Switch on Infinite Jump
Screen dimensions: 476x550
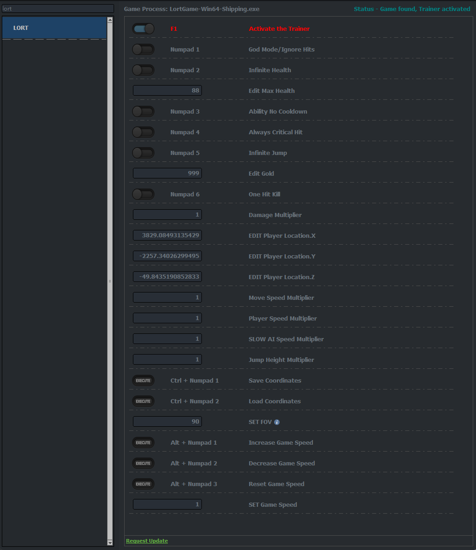(x=143, y=153)
